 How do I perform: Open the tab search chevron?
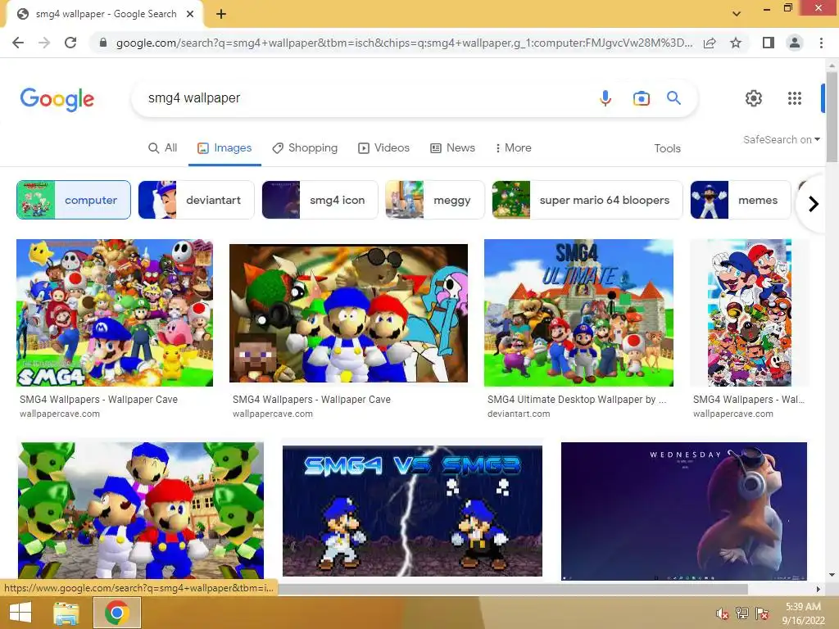pyautogui.click(x=737, y=14)
